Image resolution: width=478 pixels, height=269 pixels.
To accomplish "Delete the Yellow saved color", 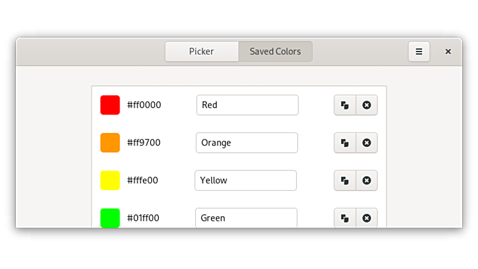I will [367, 181].
